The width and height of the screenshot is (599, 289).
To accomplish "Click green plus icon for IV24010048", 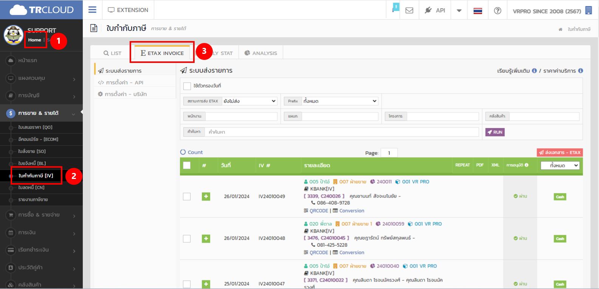I will click(206, 239).
